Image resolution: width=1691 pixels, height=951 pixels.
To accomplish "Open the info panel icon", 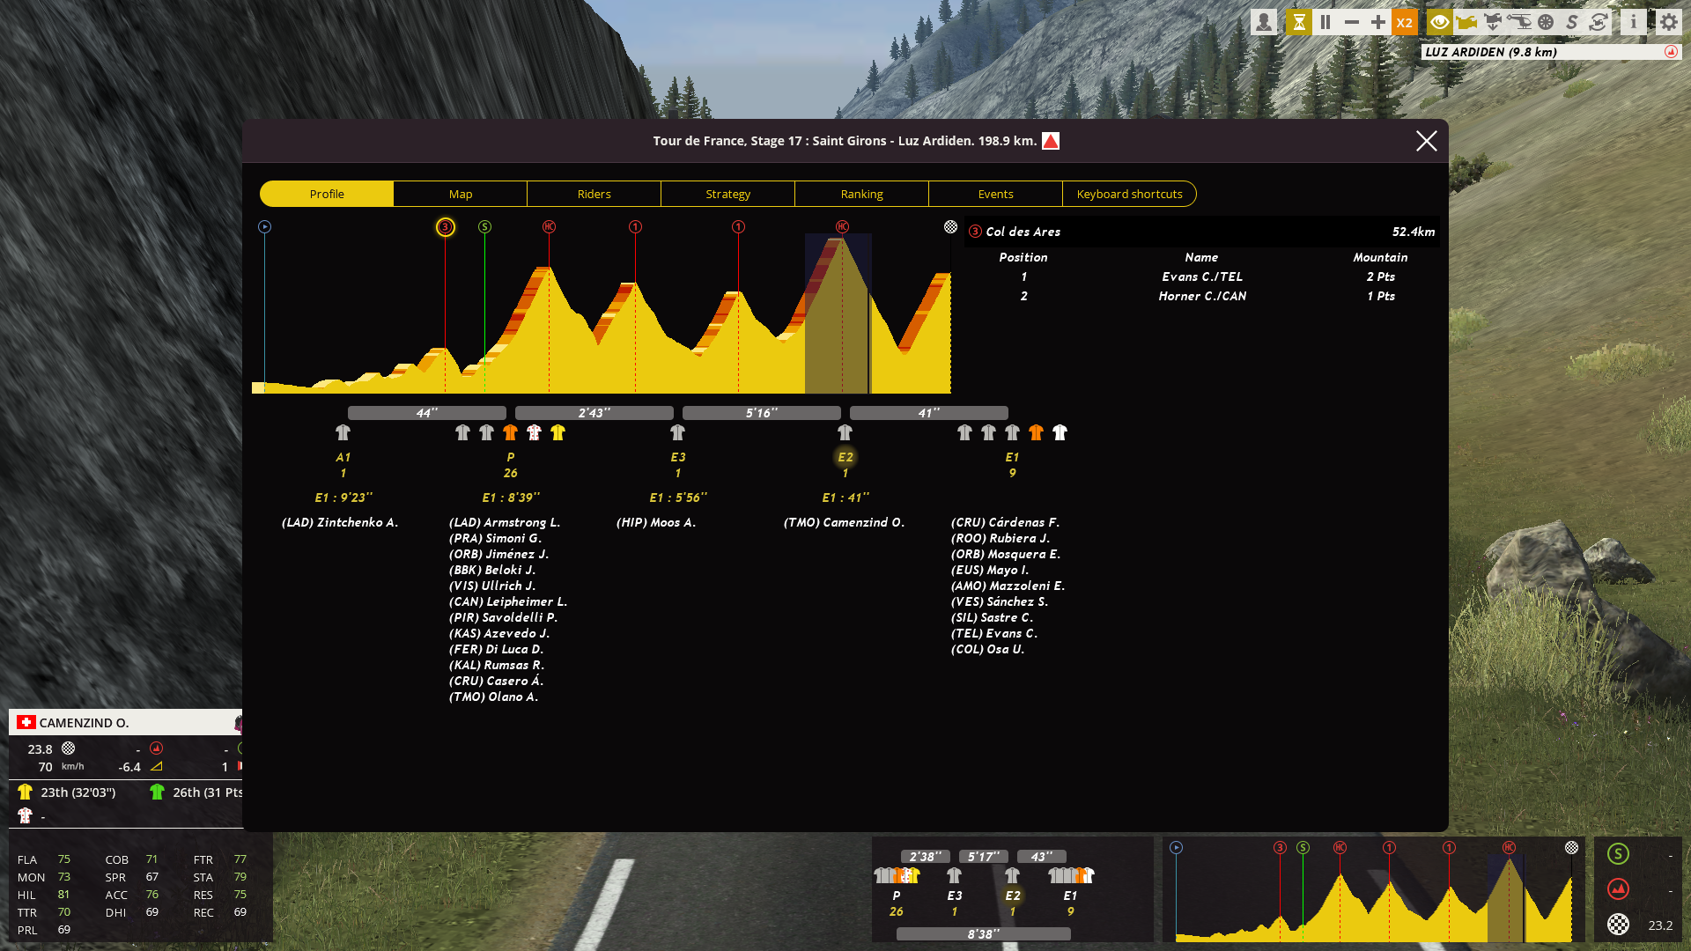I will [x=1634, y=22].
